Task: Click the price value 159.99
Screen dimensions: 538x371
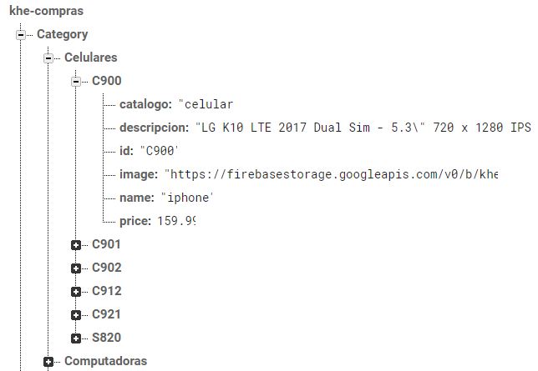Action: point(176,221)
